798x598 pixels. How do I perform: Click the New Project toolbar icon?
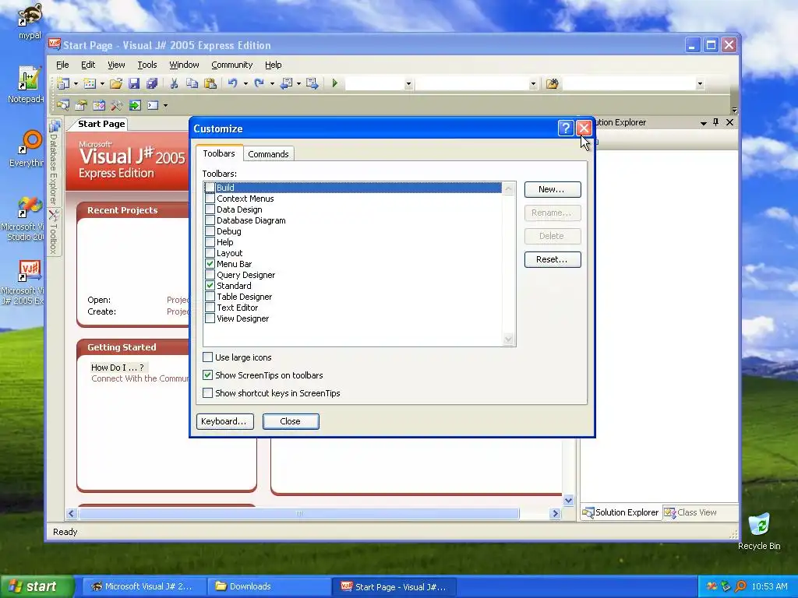coord(64,83)
